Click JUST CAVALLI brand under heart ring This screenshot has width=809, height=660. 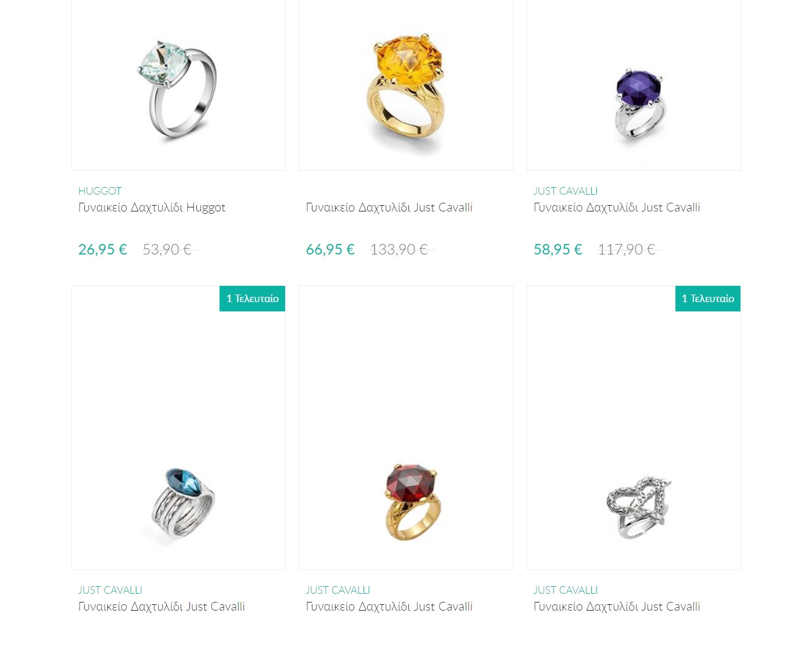[x=566, y=590]
